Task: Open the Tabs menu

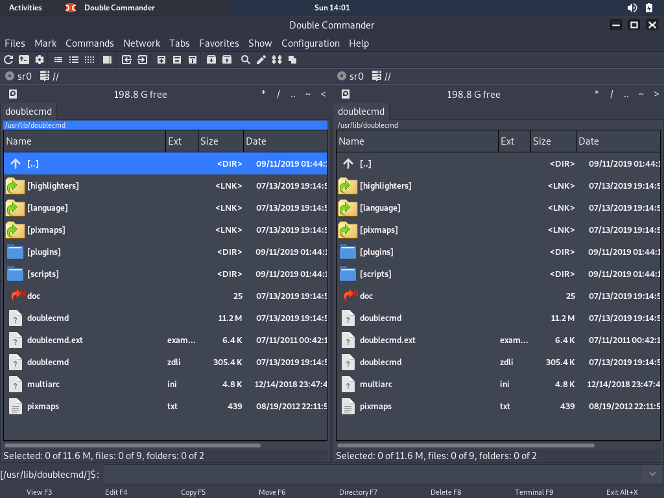Action: point(180,43)
